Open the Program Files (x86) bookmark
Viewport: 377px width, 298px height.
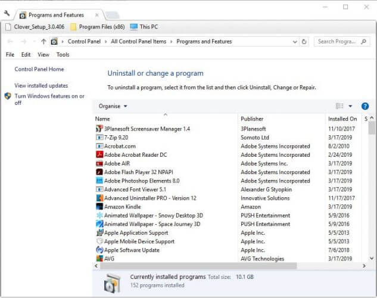point(94,27)
